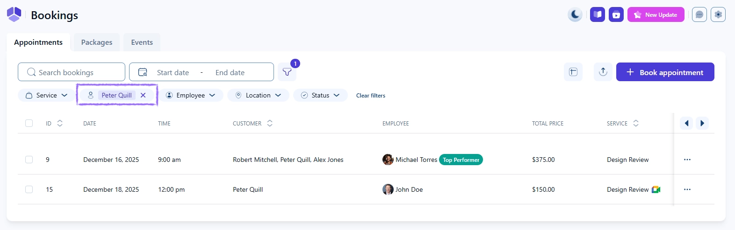
Task: Open the Status filter dropdown
Action: coord(320,95)
